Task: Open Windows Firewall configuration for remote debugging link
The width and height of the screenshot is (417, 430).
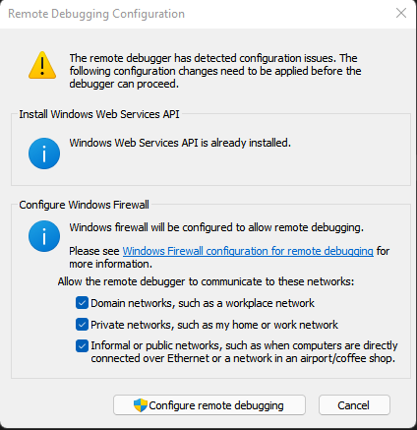Action: click(248, 251)
